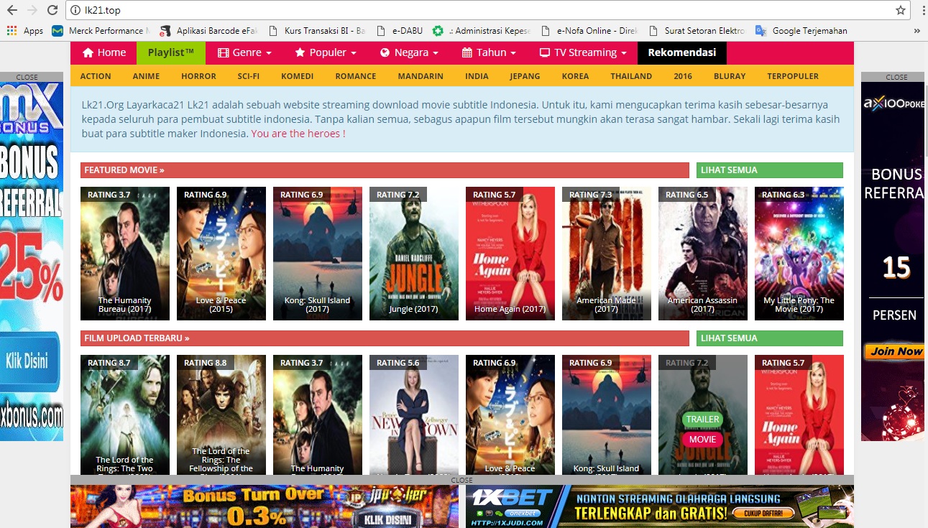This screenshot has height=528, width=928.
Task: Select the KOREA category
Action: (x=575, y=76)
